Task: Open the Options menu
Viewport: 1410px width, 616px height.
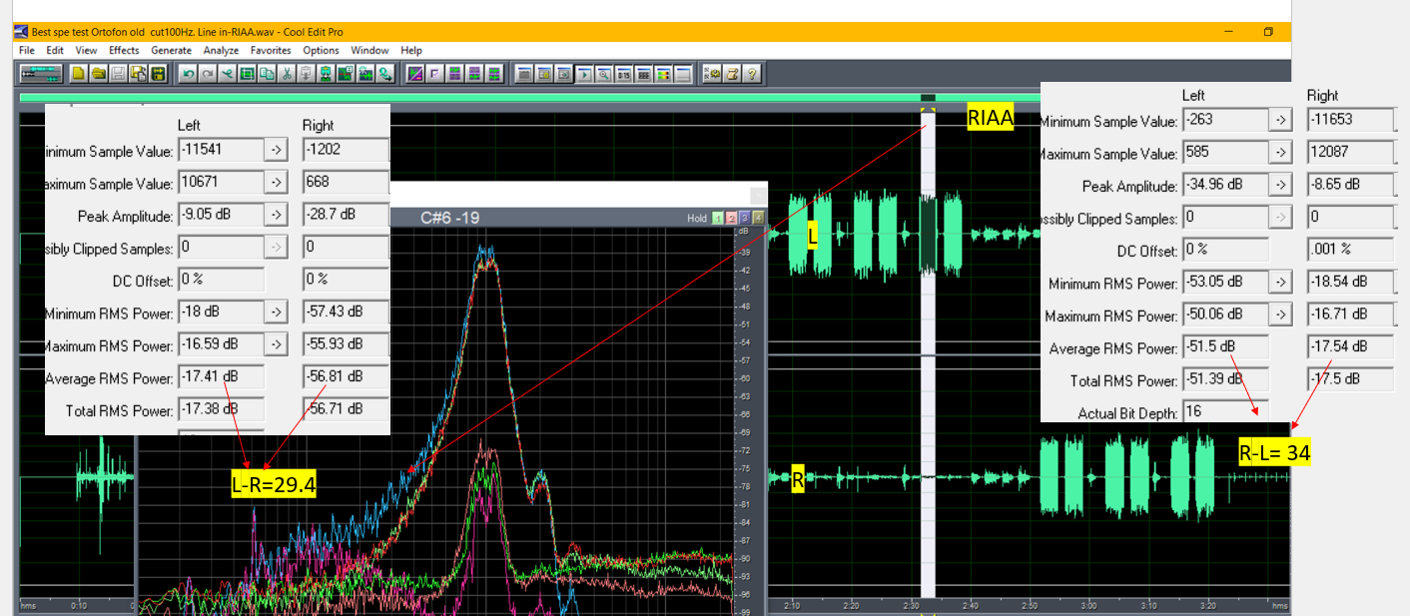Action: (321, 50)
